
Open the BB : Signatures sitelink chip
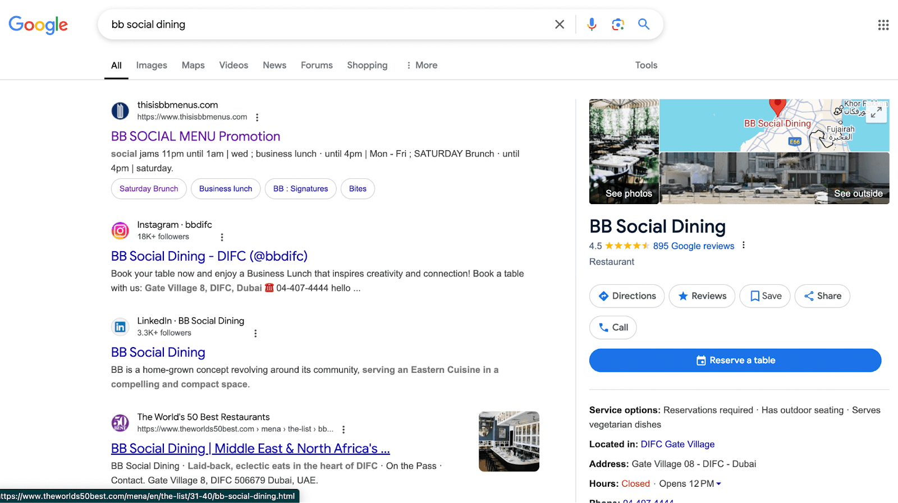(x=300, y=189)
